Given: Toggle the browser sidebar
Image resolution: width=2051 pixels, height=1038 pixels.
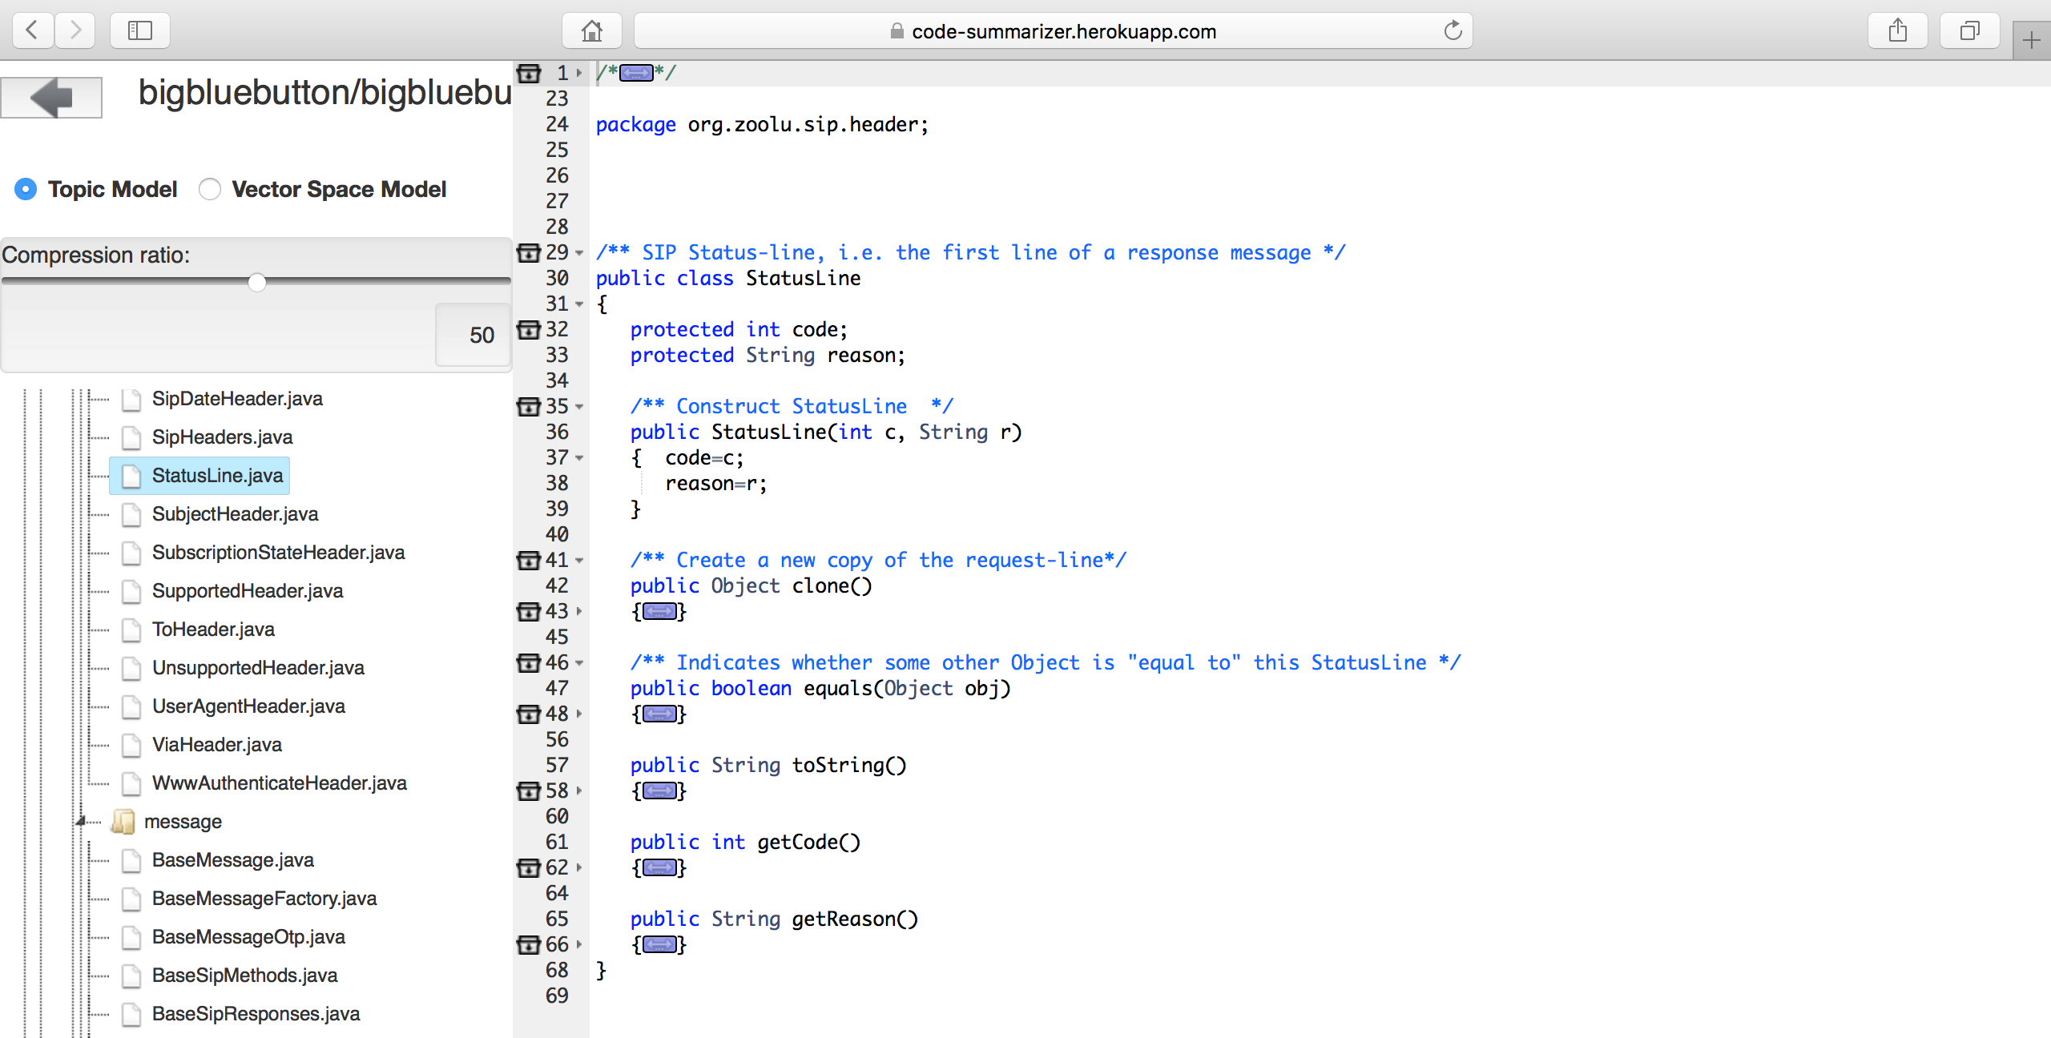Looking at the screenshot, I should click(x=140, y=31).
